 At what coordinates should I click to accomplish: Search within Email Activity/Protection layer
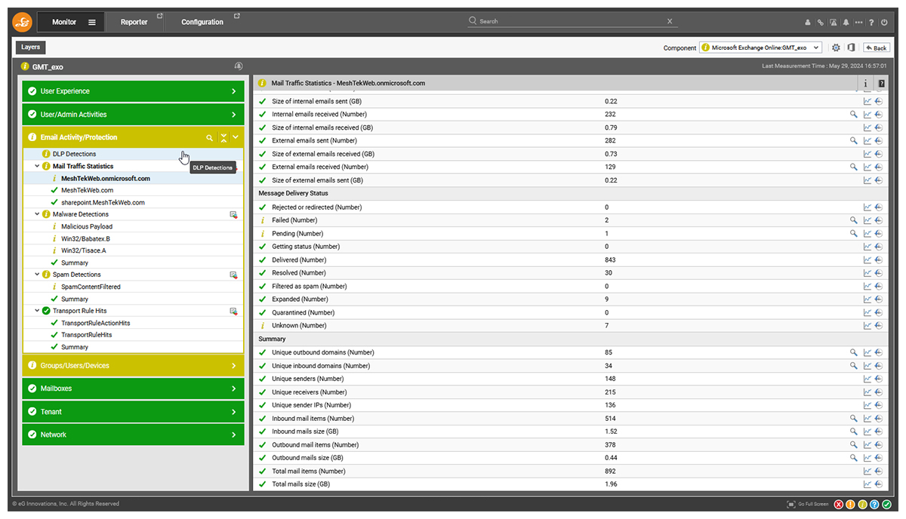210,138
